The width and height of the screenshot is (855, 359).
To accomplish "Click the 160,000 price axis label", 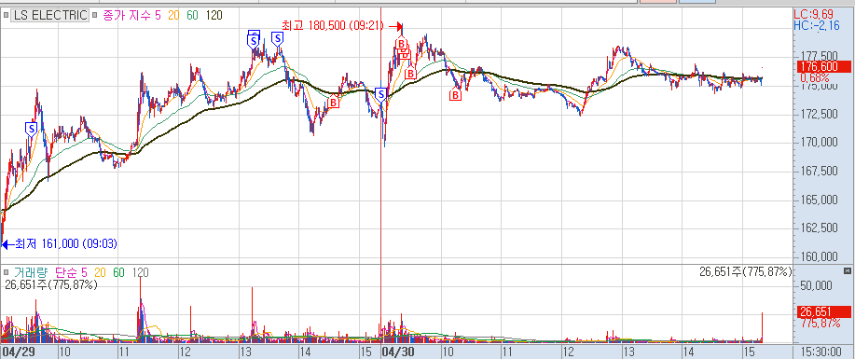I will coord(818,256).
